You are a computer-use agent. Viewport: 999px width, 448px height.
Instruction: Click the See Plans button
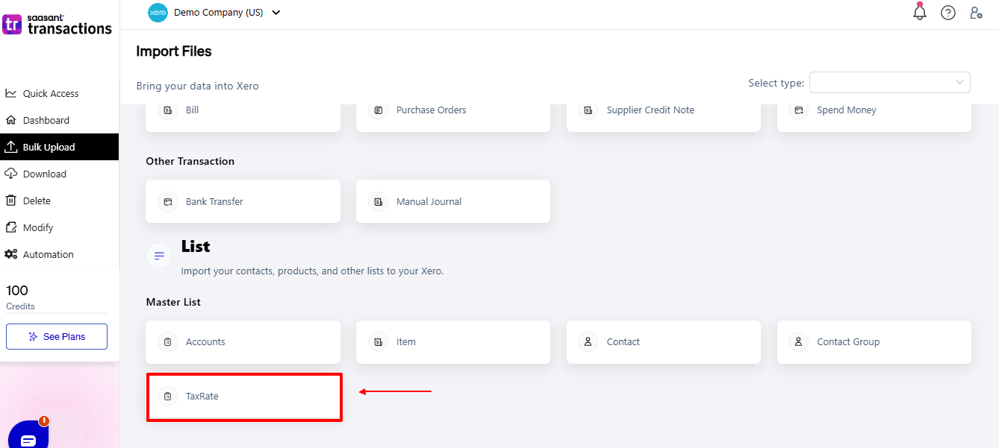click(x=57, y=336)
